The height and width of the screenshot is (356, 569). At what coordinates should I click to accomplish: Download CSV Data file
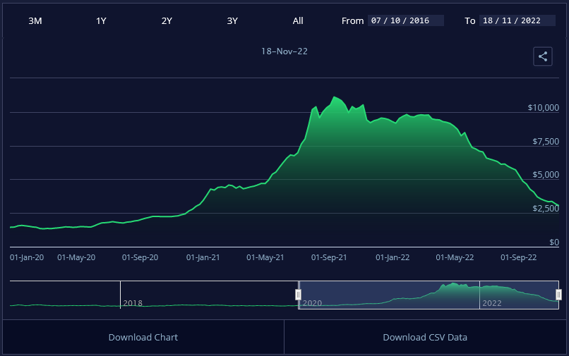click(x=425, y=337)
